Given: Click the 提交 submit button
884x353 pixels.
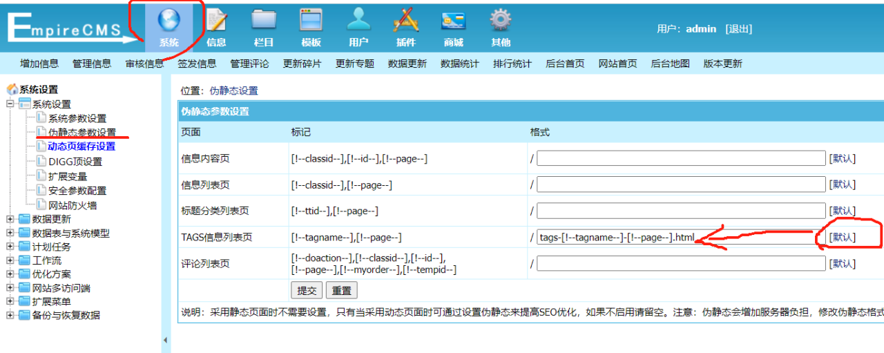Looking at the screenshot, I should tap(307, 291).
